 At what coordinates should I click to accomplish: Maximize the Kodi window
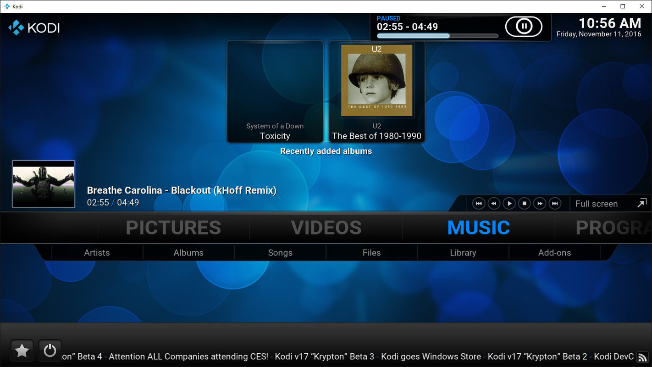point(623,6)
